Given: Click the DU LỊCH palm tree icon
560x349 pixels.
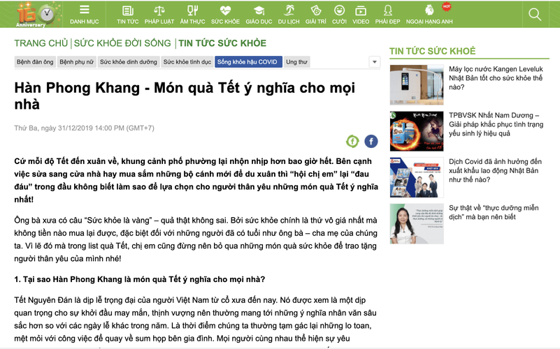Looking at the screenshot, I should [289, 10].
